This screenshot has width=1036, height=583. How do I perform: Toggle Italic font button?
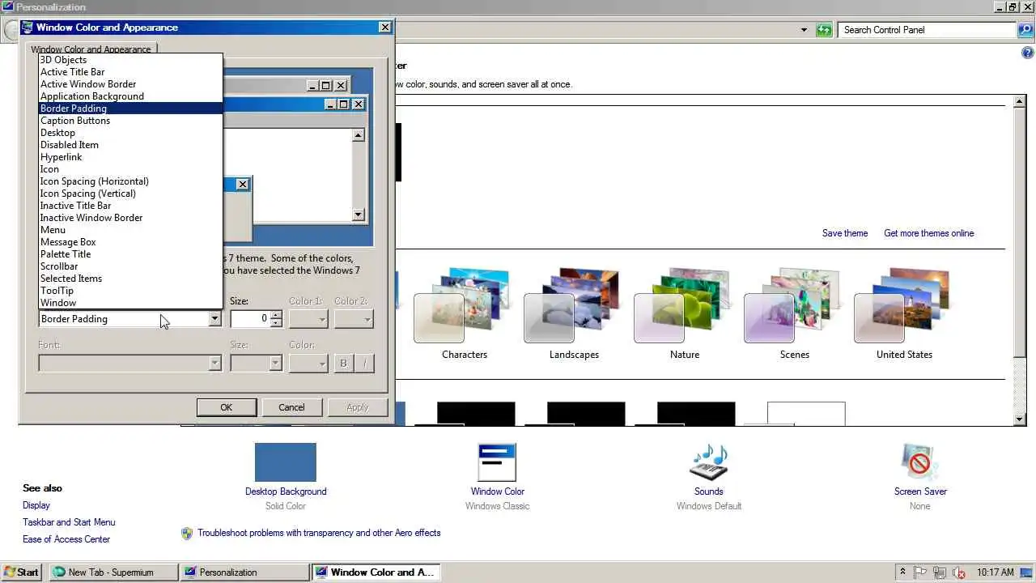coord(364,364)
